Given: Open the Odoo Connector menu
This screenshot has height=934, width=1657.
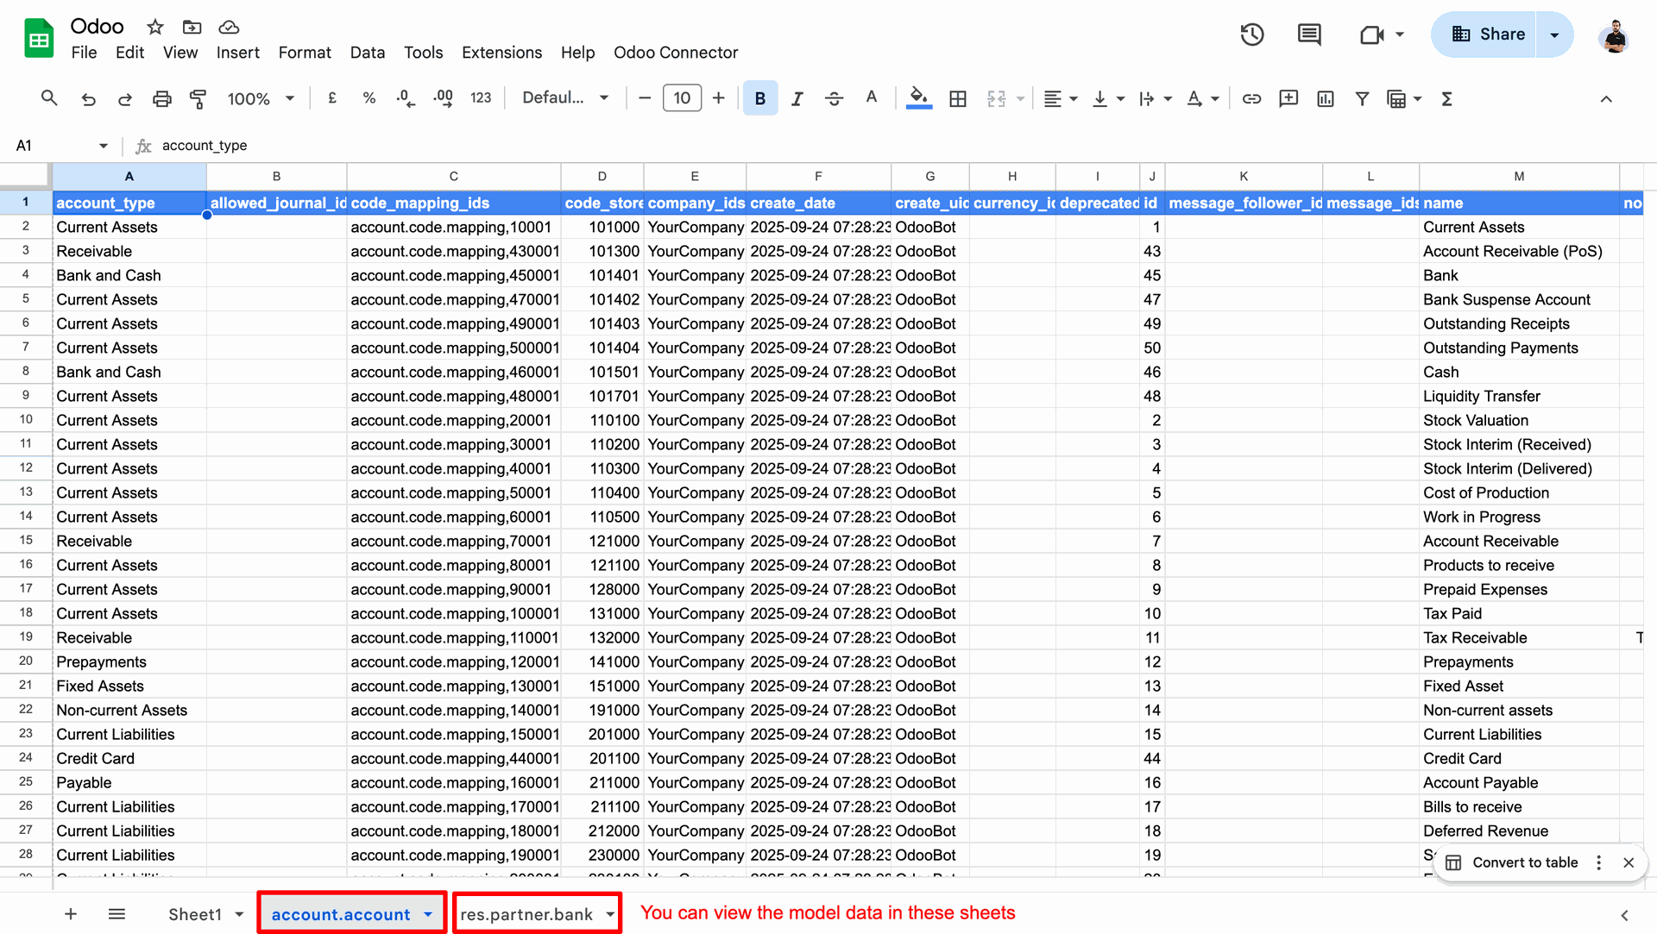Looking at the screenshot, I should (676, 53).
